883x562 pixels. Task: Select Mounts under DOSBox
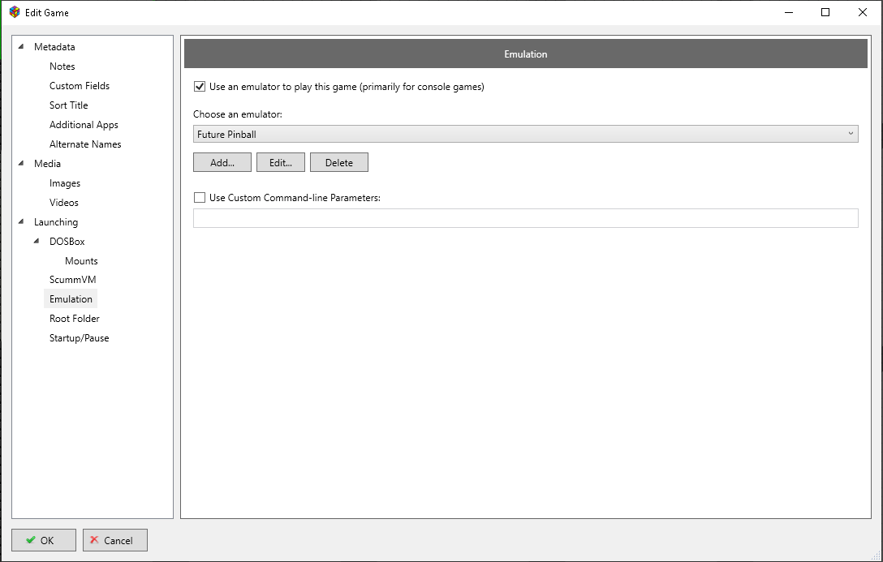tap(81, 261)
